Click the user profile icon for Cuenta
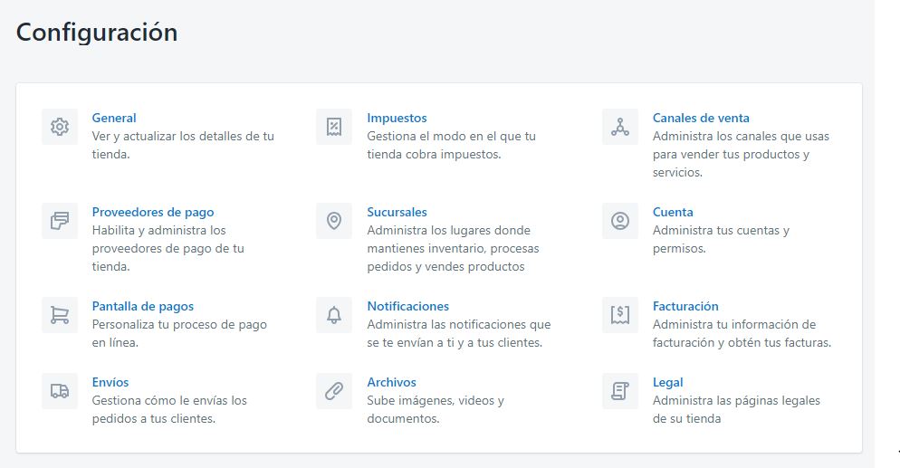The height and width of the screenshot is (468, 900). pyautogui.click(x=620, y=221)
